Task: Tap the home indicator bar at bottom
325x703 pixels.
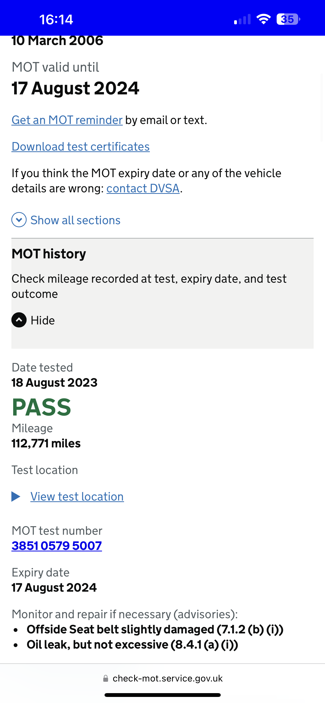Action: tap(162, 695)
